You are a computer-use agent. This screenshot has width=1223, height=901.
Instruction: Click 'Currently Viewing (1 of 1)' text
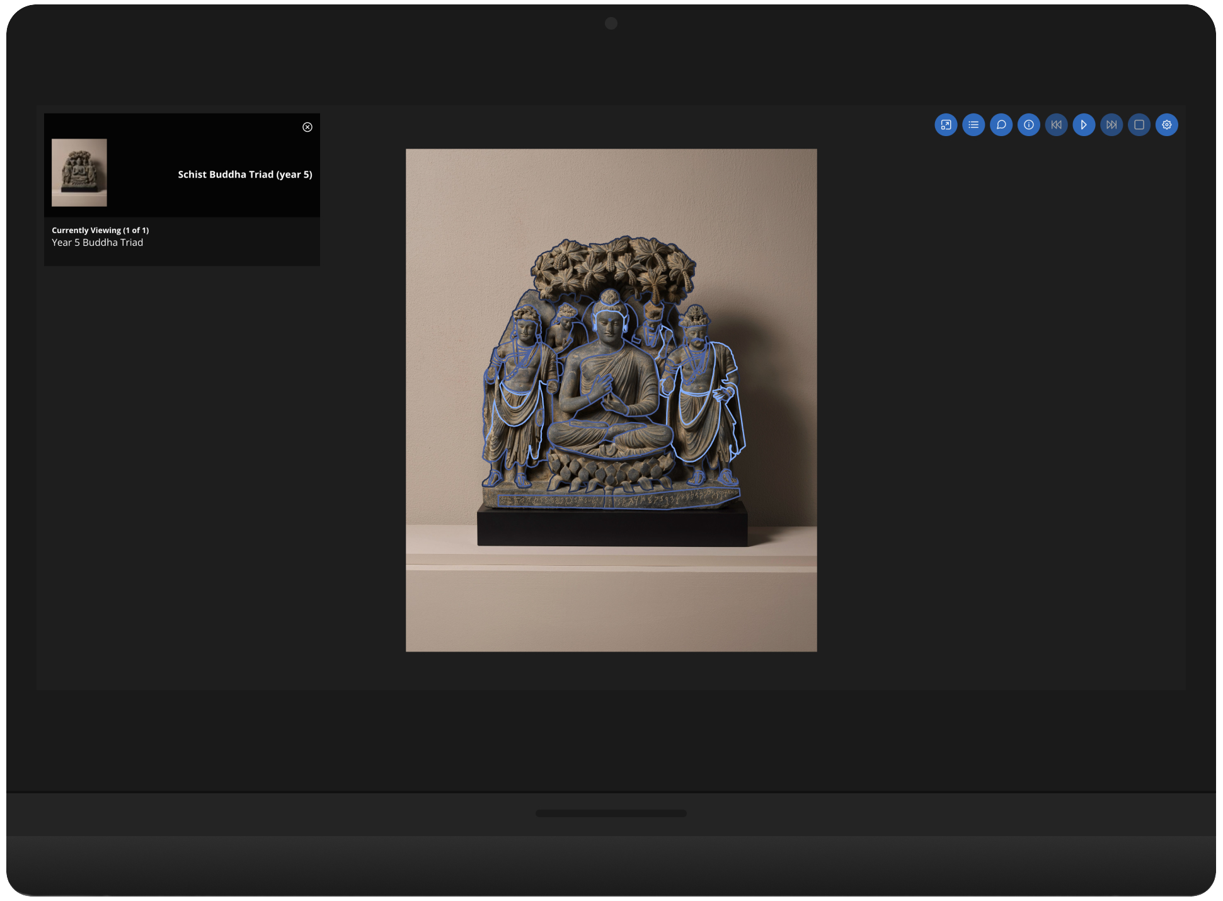100,231
